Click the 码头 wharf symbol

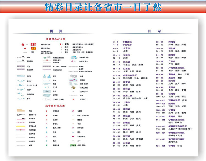[x=73, y=132]
